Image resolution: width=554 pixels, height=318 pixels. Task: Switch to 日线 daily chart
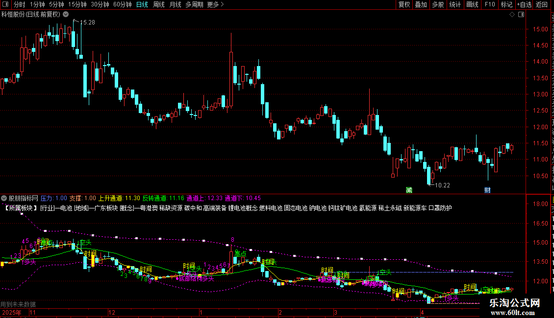[x=142, y=4]
